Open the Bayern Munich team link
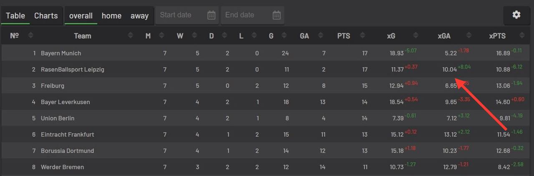Screen dimensions: 534x176 pos(61,53)
